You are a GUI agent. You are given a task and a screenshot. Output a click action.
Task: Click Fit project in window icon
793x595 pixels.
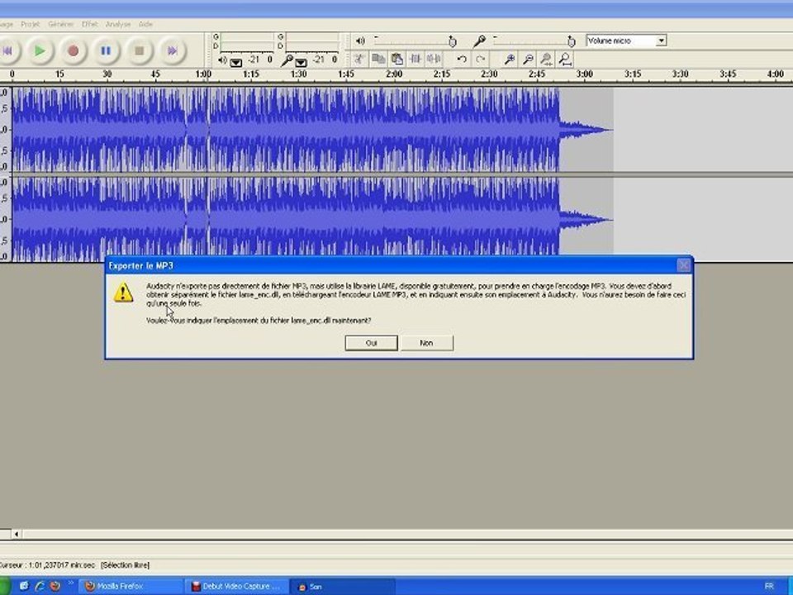tap(565, 59)
